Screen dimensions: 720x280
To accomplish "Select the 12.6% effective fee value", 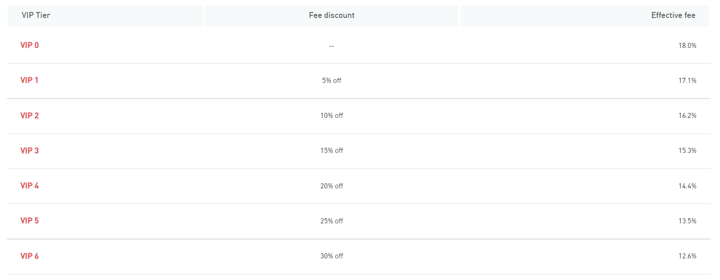I will pos(687,256).
